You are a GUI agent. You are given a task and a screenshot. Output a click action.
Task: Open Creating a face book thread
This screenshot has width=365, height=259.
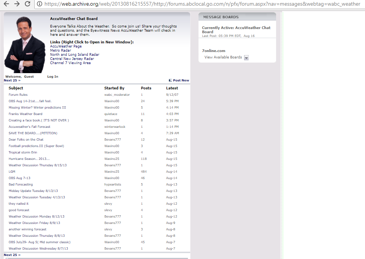click(39, 120)
